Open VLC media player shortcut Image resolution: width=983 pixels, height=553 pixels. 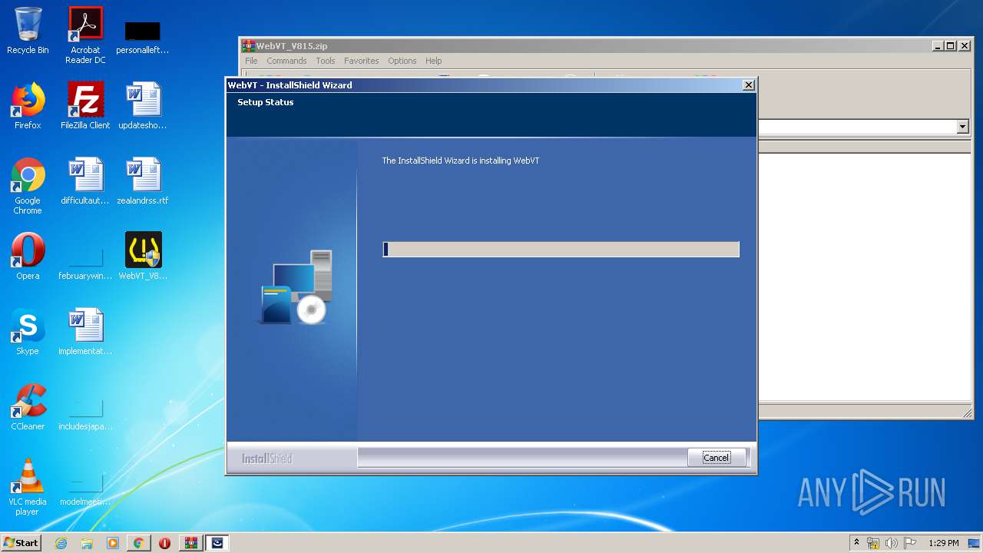(x=28, y=487)
